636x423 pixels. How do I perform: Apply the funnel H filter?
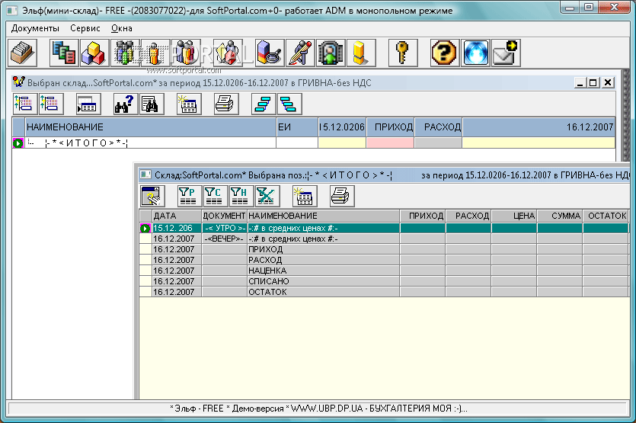pos(241,196)
